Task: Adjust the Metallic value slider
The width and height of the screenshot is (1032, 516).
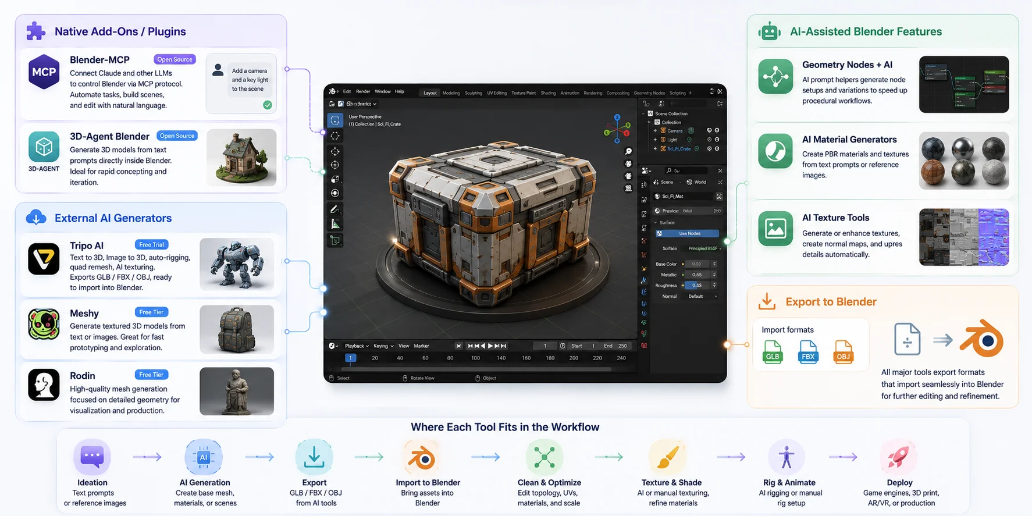Action: click(697, 275)
